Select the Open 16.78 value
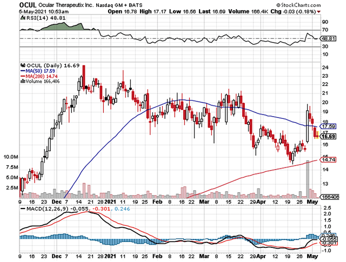This screenshot has width=346, height=262. click(x=123, y=11)
